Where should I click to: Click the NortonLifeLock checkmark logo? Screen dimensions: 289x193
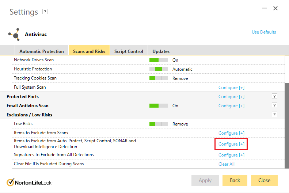(10, 182)
